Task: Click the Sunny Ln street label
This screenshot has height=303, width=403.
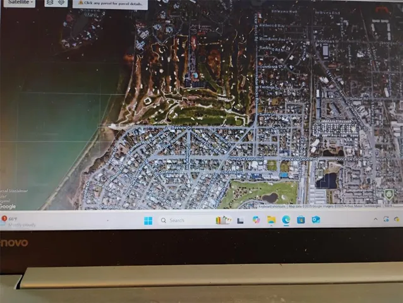Action: pos(267,114)
